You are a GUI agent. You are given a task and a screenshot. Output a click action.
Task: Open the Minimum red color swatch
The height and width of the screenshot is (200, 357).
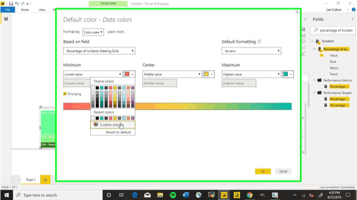coord(129,74)
